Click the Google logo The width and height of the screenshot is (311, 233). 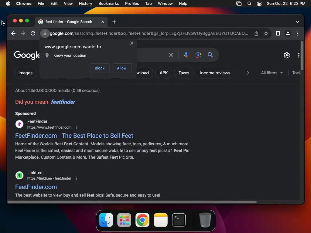[27, 55]
